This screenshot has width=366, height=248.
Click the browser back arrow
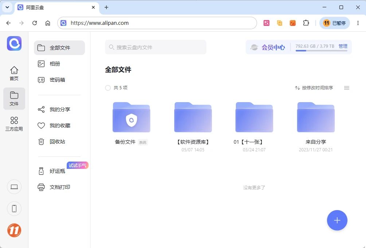tap(8, 23)
